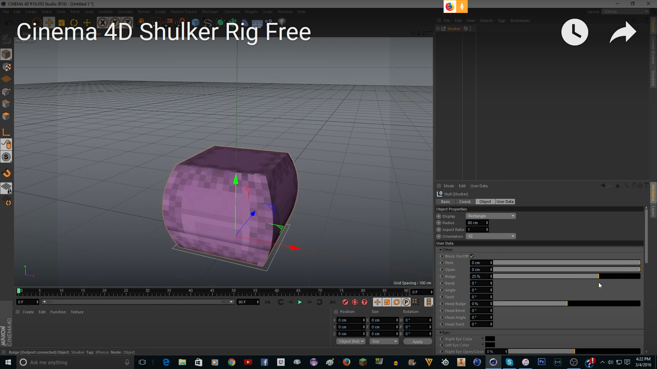The width and height of the screenshot is (657, 369).
Task: Open Object Manager Bookmarks menu
Action: [520, 20]
